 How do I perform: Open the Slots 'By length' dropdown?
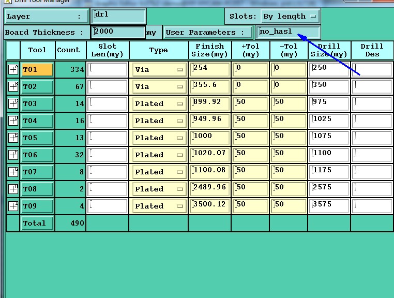pyautogui.click(x=290, y=17)
